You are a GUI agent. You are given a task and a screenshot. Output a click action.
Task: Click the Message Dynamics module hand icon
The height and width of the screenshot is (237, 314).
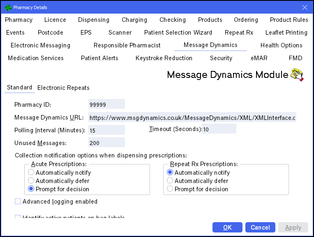pyautogui.click(x=297, y=75)
